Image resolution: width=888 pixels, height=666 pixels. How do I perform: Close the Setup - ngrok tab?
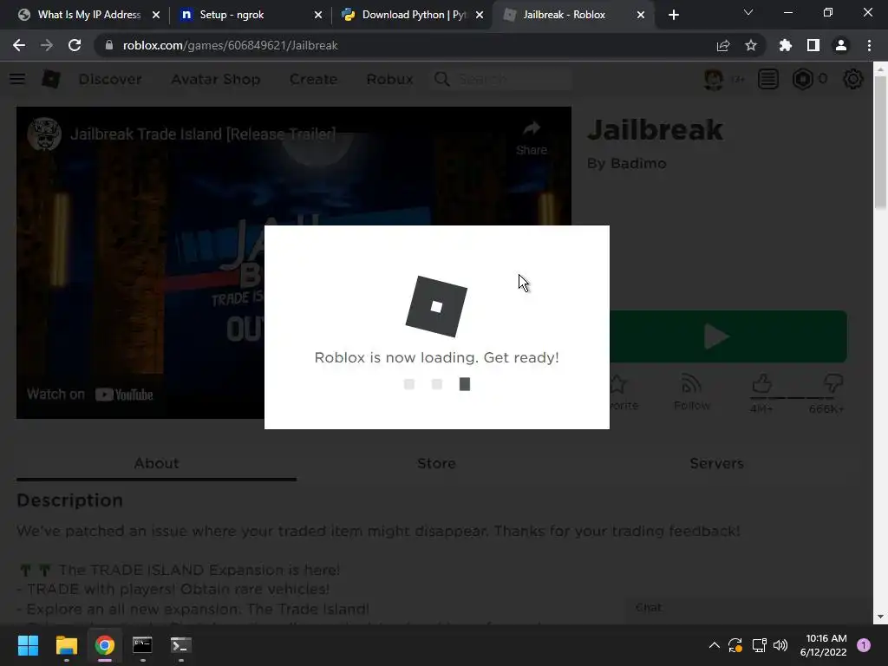[318, 15]
